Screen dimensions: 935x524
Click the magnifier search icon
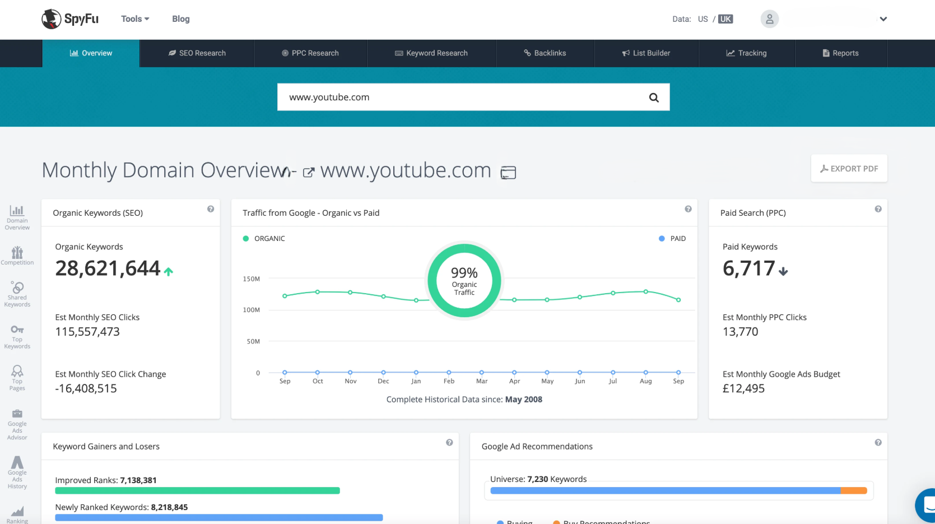click(654, 98)
